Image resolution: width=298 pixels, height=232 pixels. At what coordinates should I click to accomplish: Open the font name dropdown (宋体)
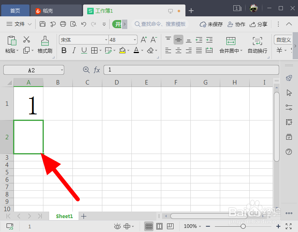pos(106,40)
